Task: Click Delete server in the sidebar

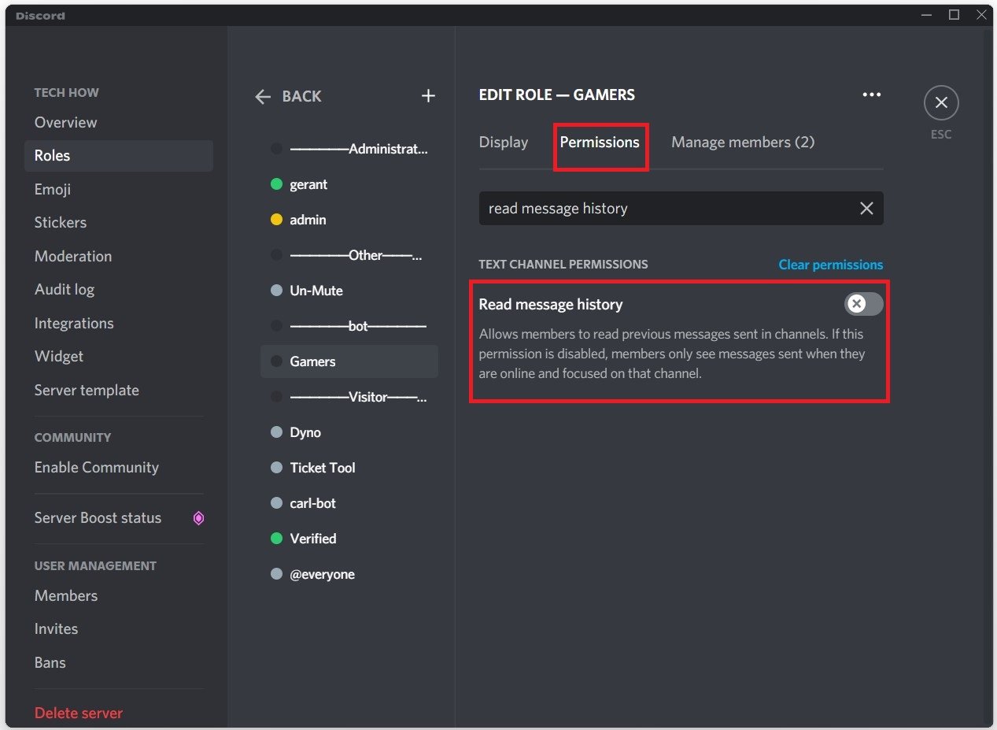Action: point(79,713)
